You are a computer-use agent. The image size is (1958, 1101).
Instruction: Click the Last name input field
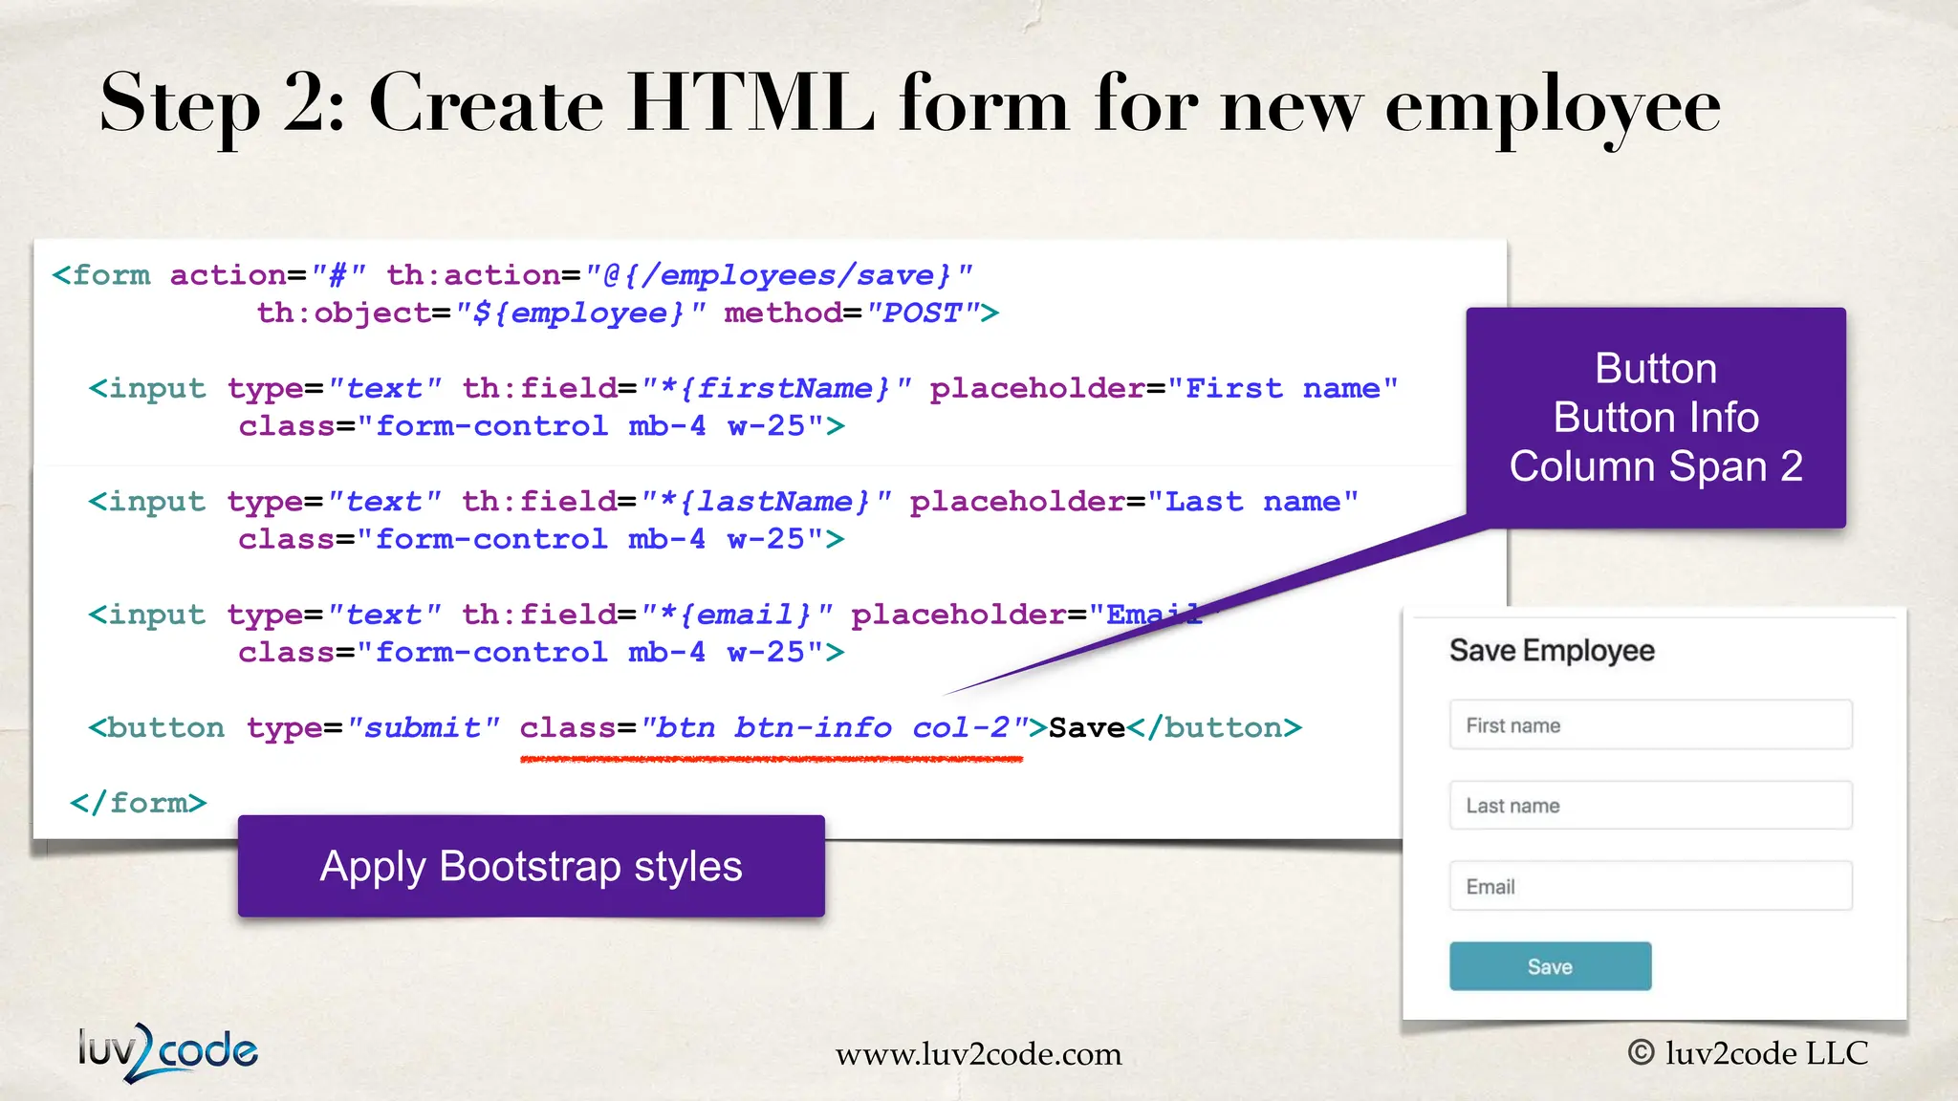click(1650, 806)
